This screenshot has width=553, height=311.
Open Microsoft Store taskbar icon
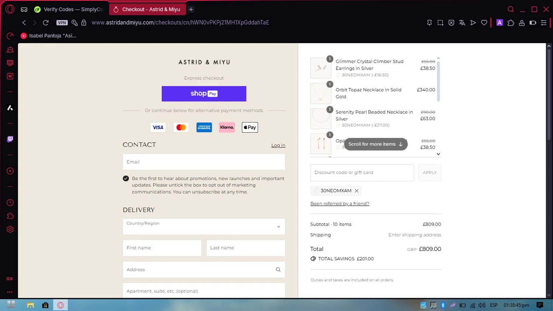pyautogui.click(x=45, y=305)
